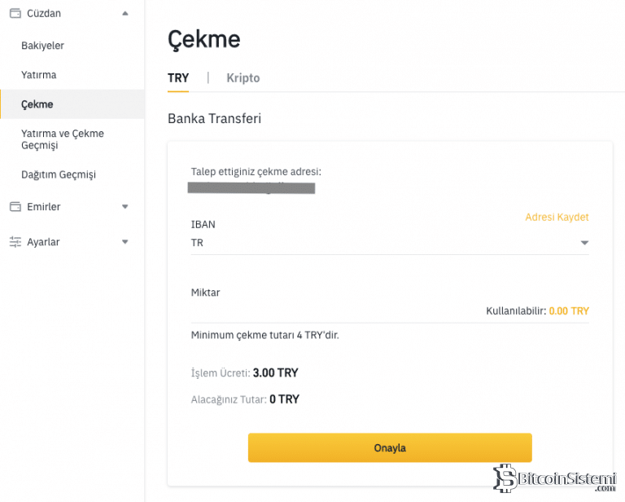This screenshot has height=502, width=625.
Task: Open Bakiyeler in the sidebar
Action: point(42,46)
